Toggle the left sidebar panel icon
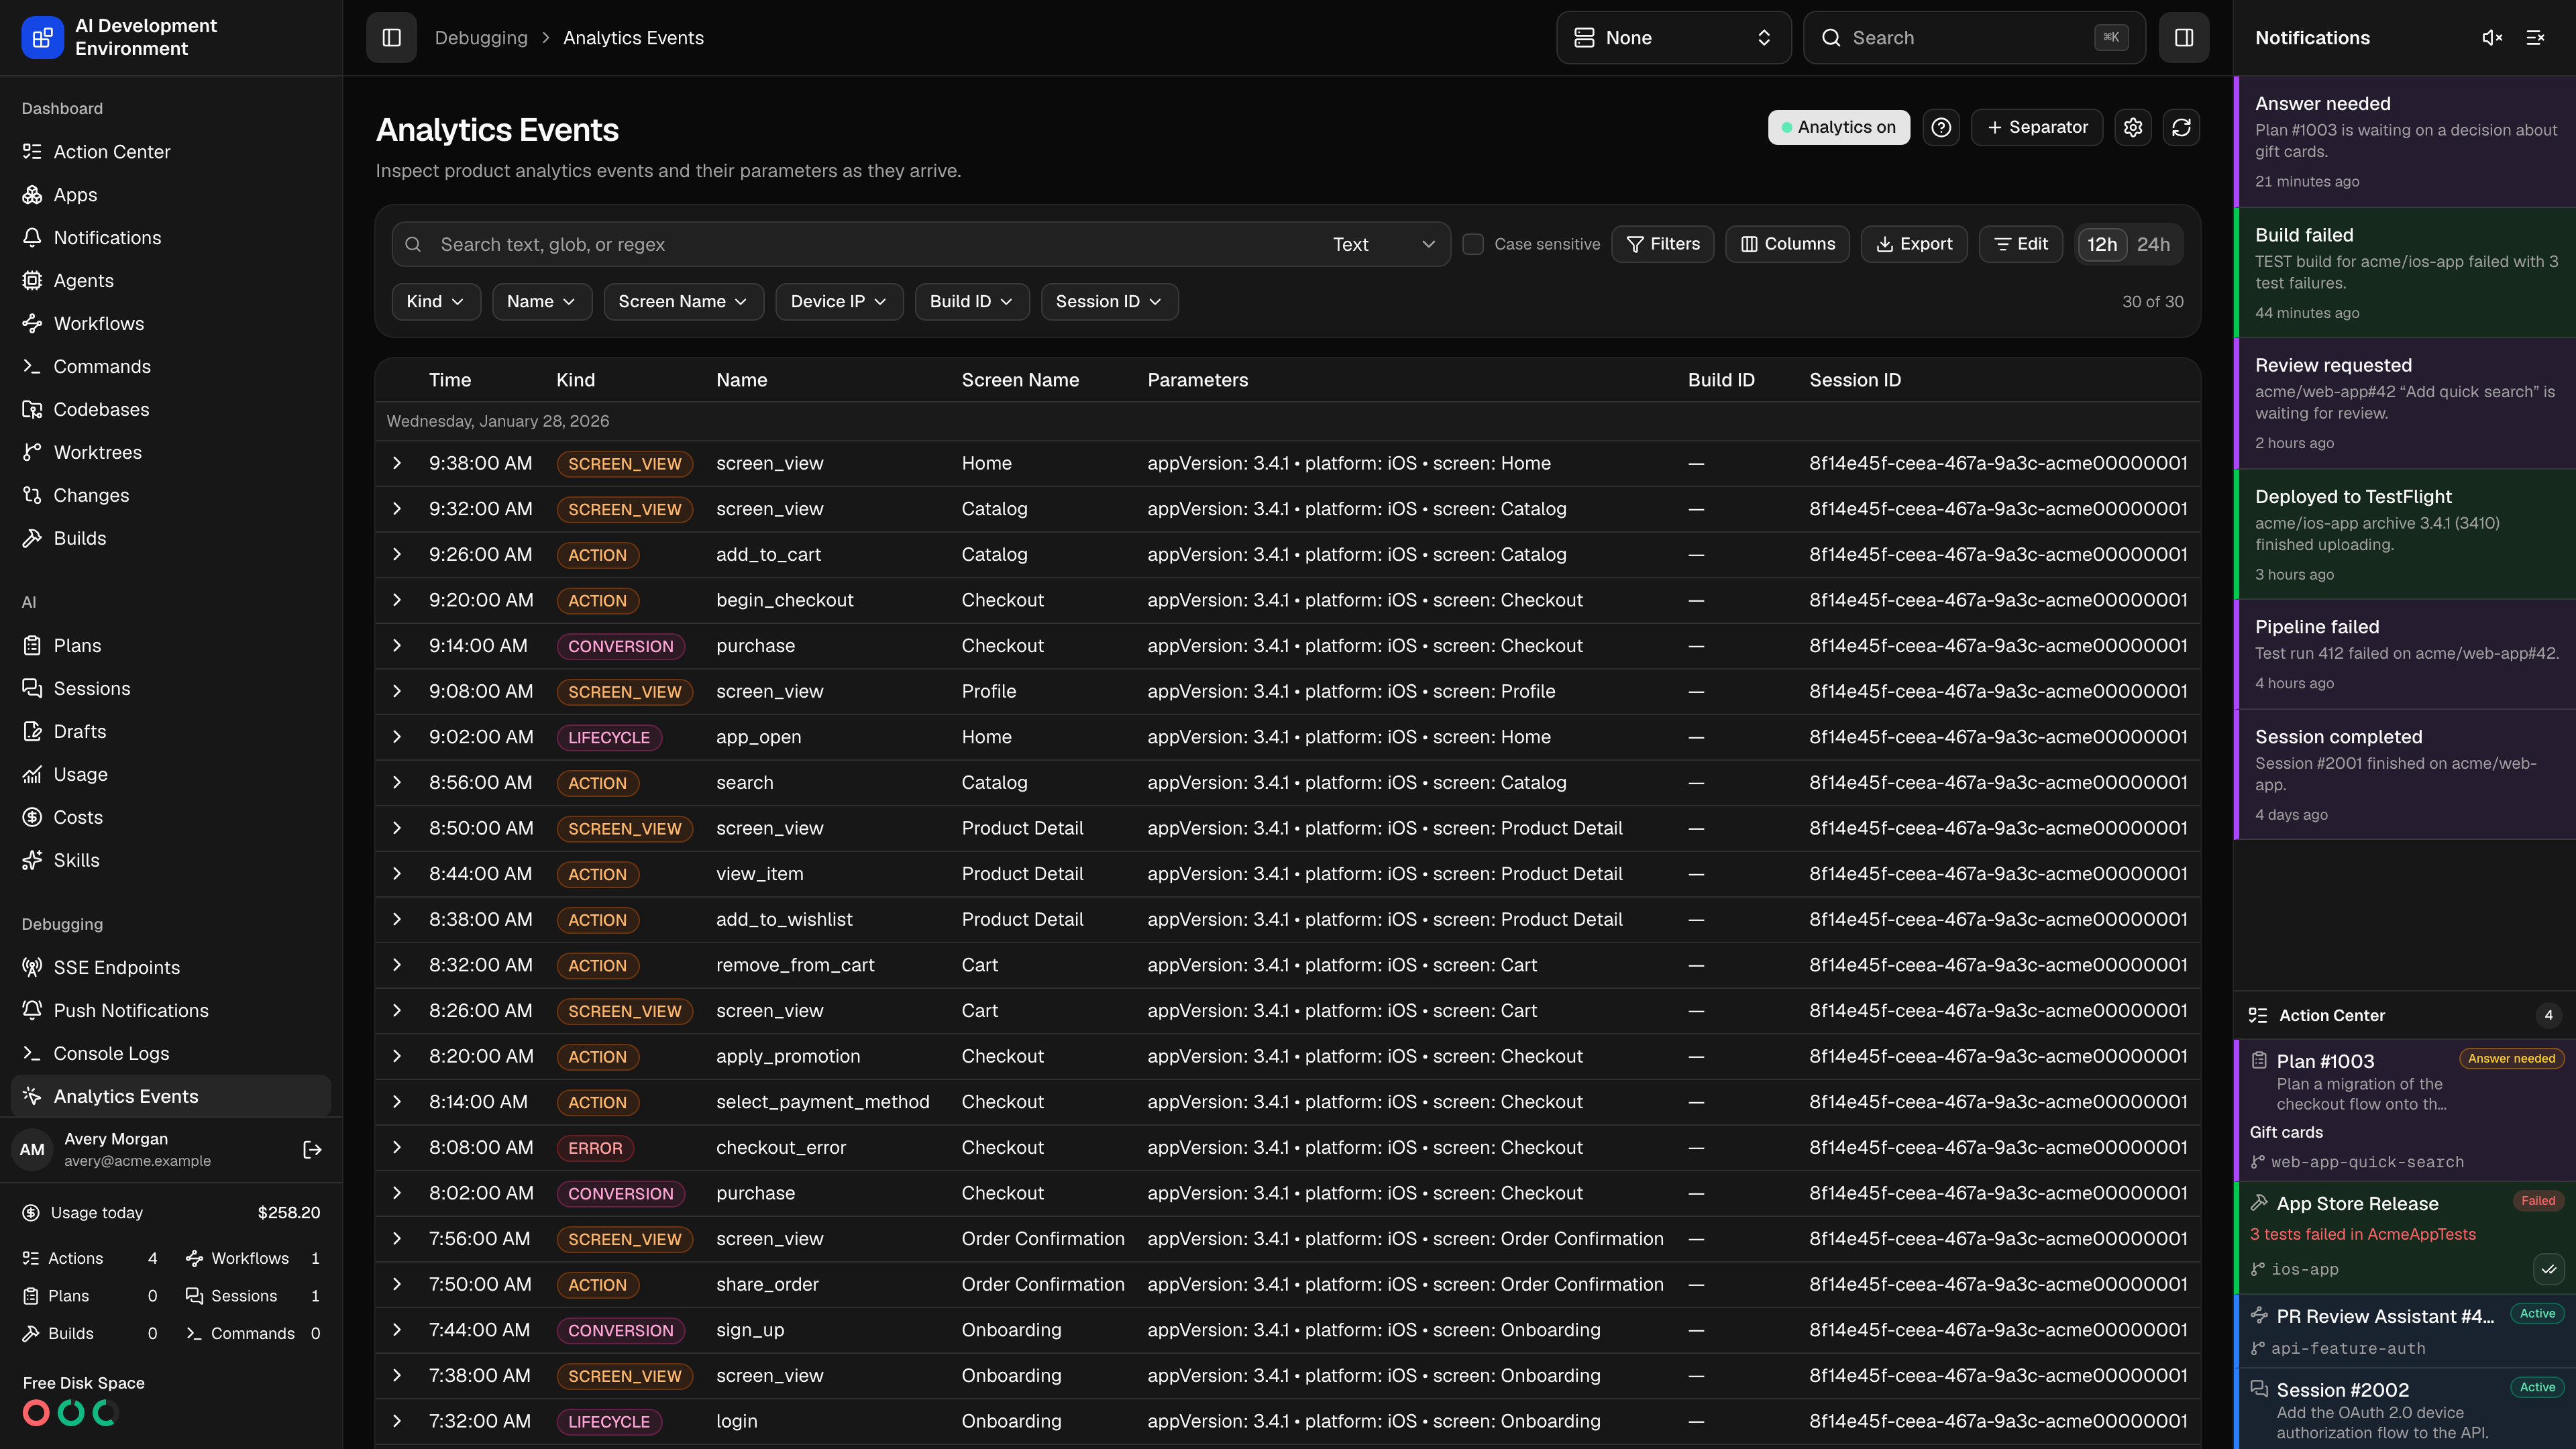 (x=391, y=37)
